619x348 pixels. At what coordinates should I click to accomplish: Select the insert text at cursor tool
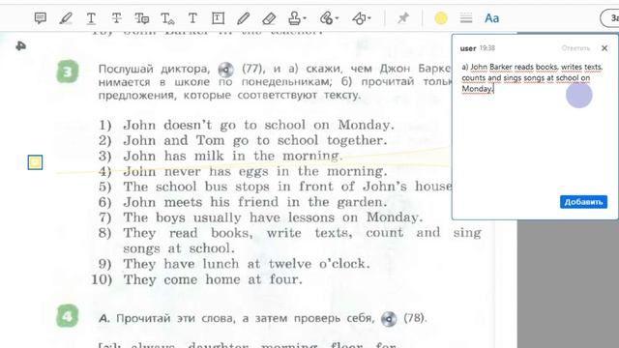(x=167, y=18)
